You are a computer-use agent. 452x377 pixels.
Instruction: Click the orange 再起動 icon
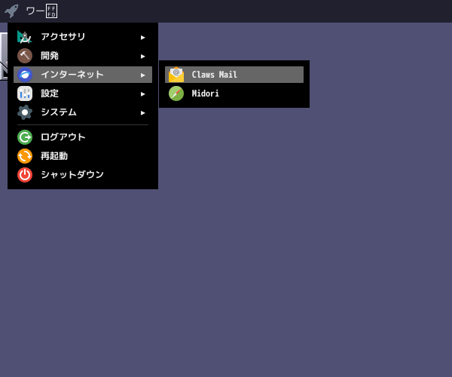coord(25,156)
